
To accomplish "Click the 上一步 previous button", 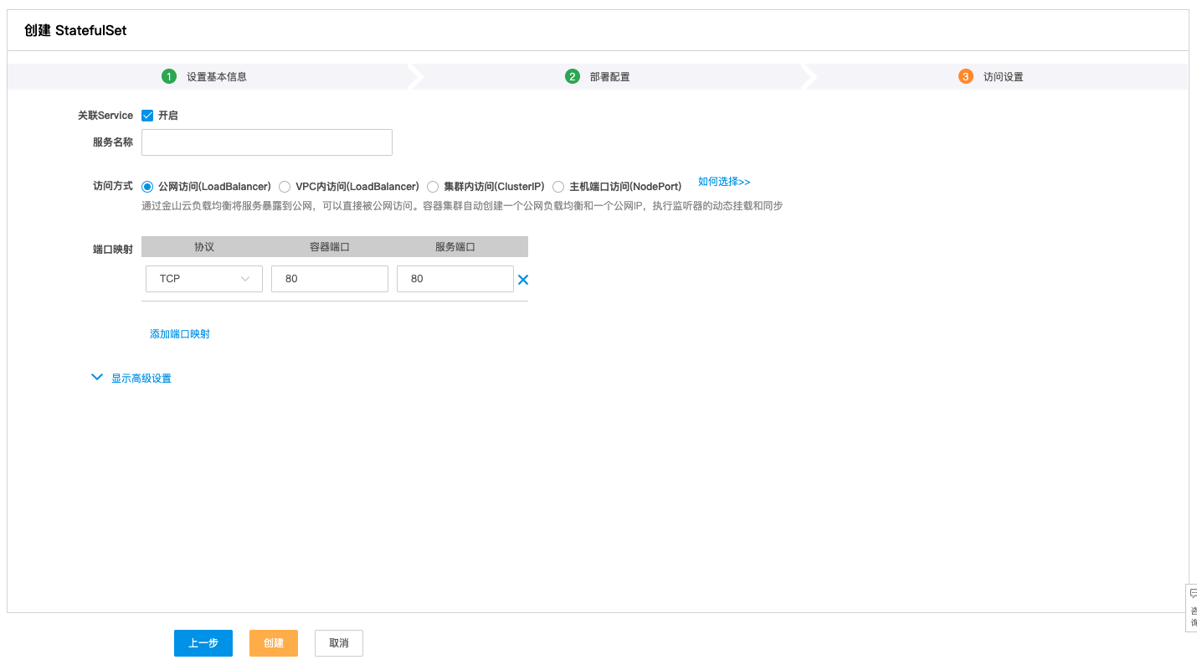I will click(203, 643).
